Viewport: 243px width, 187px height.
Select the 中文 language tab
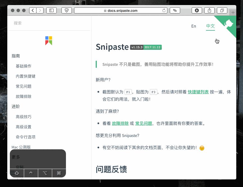pyautogui.click(x=210, y=26)
